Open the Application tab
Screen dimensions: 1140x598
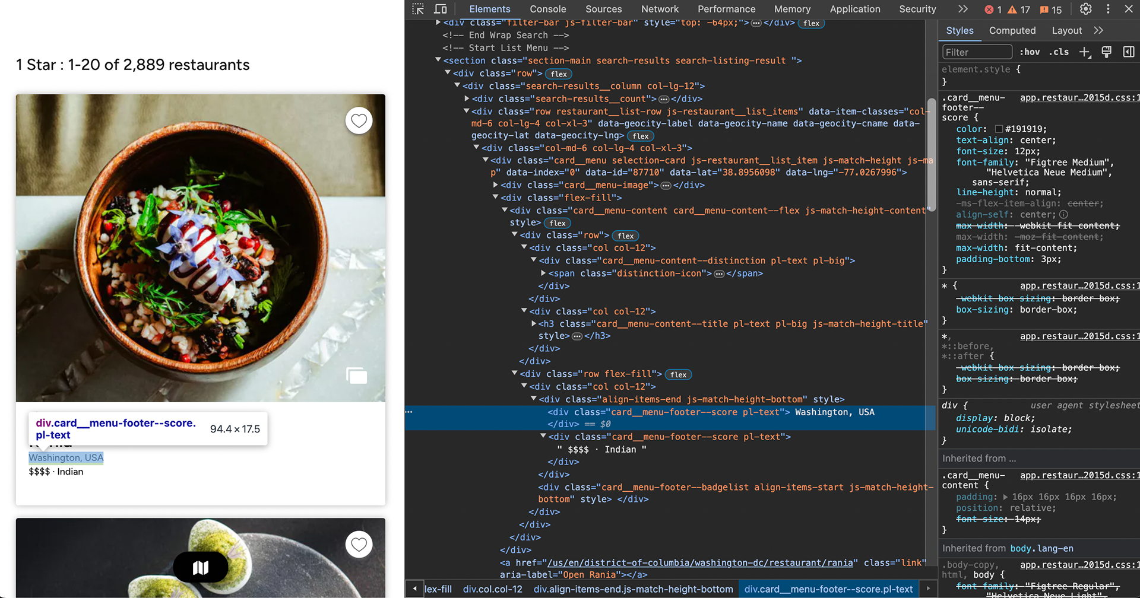click(x=854, y=9)
